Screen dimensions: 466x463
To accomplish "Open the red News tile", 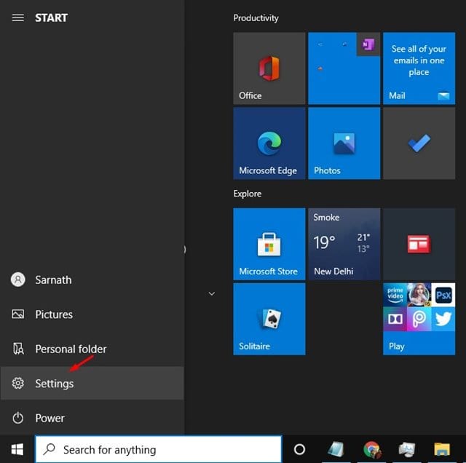I will (419, 244).
